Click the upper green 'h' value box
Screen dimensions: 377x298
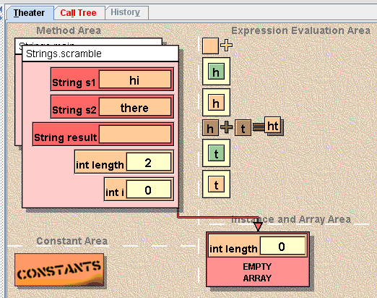[x=216, y=72]
